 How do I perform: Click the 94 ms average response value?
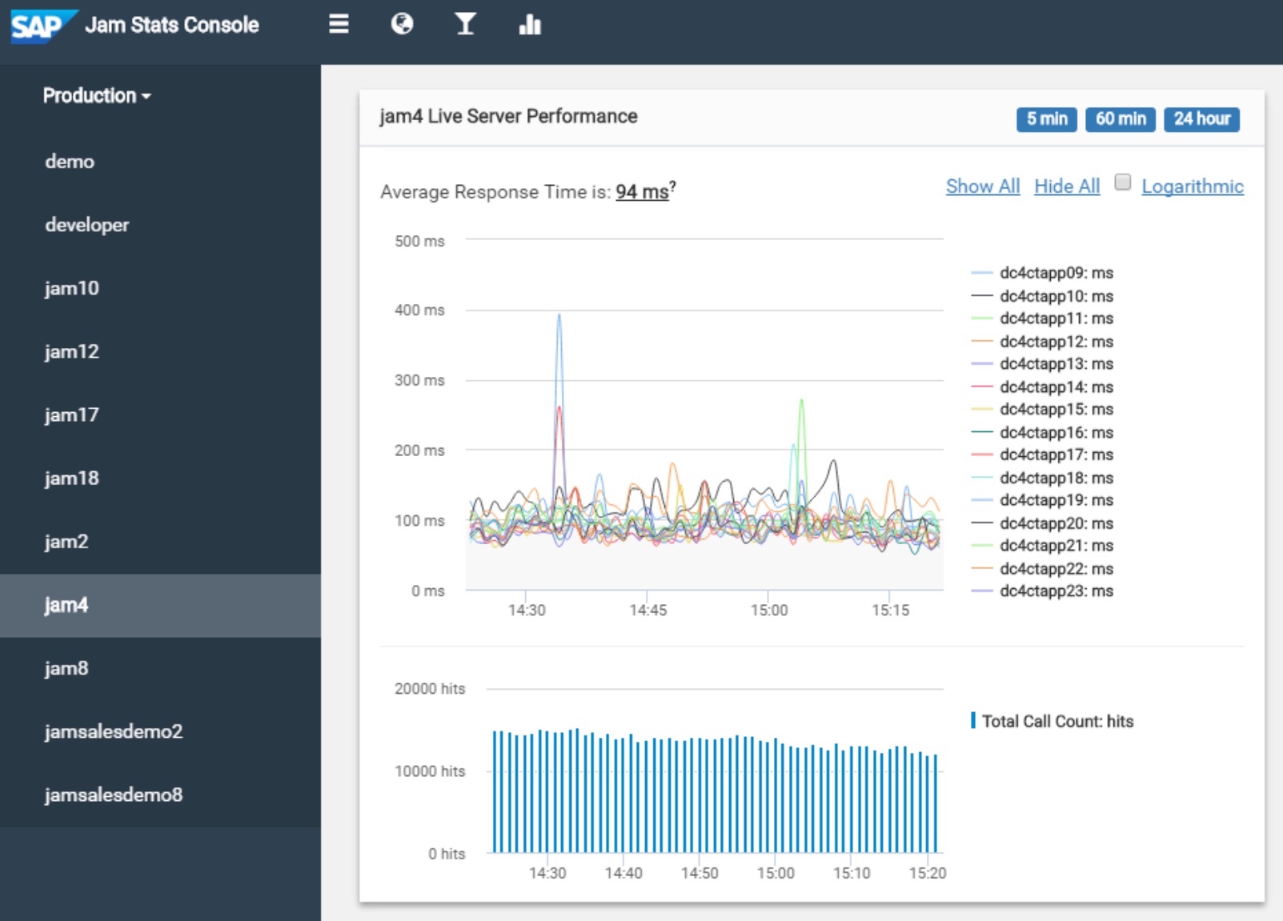coord(641,192)
